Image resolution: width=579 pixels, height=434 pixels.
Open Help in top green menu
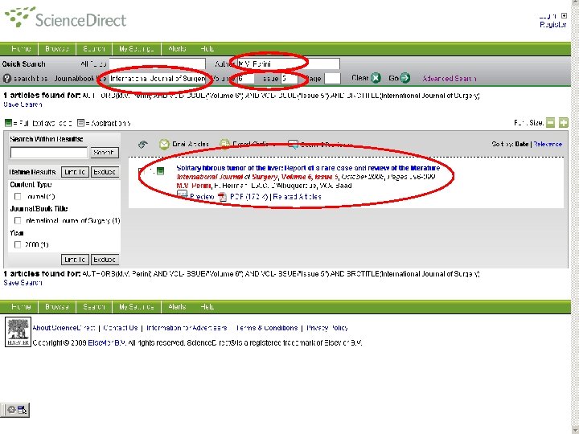coord(207,49)
